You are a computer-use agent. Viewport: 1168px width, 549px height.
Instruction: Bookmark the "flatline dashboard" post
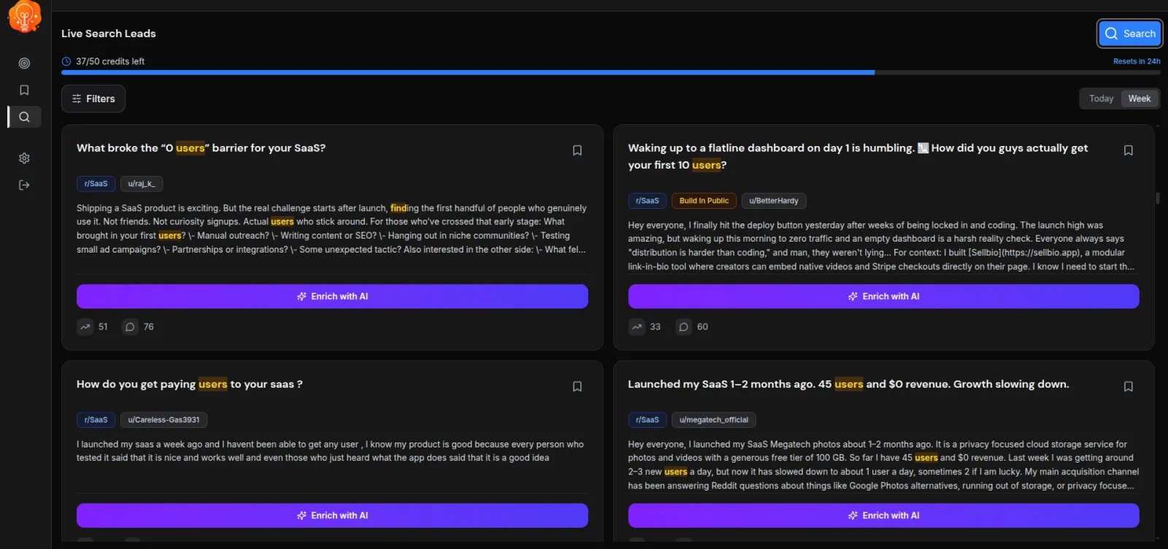click(1128, 150)
